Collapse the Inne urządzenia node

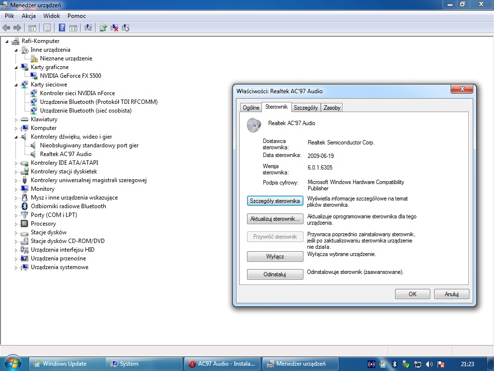point(16,50)
